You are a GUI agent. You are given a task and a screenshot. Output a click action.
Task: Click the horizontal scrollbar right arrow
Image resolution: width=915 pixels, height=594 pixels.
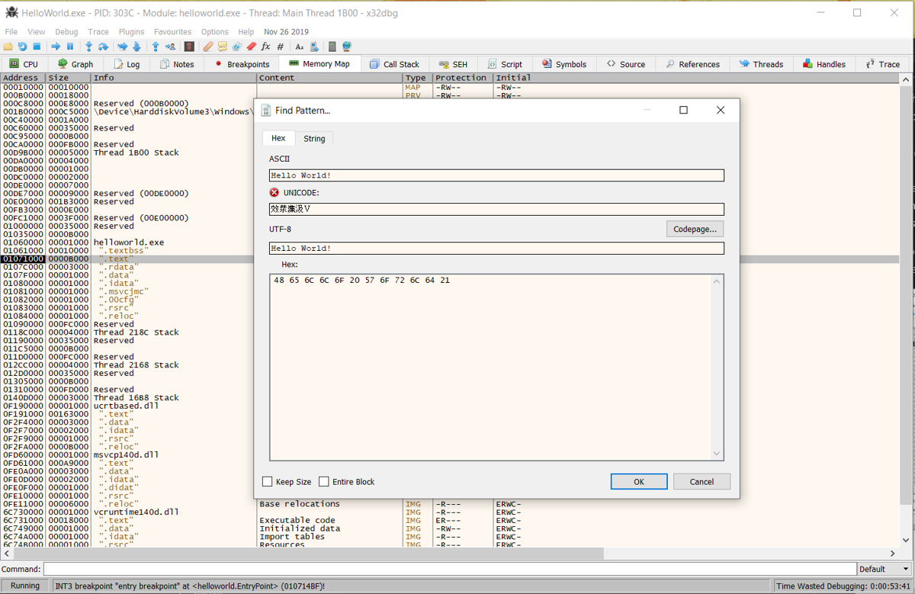893,553
